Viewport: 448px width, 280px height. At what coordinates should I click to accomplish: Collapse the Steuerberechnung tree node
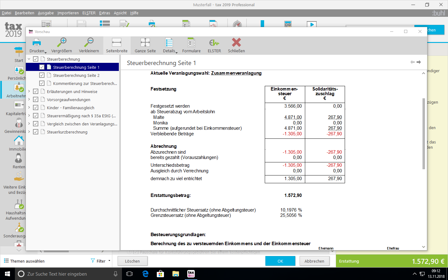click(29, 59)
